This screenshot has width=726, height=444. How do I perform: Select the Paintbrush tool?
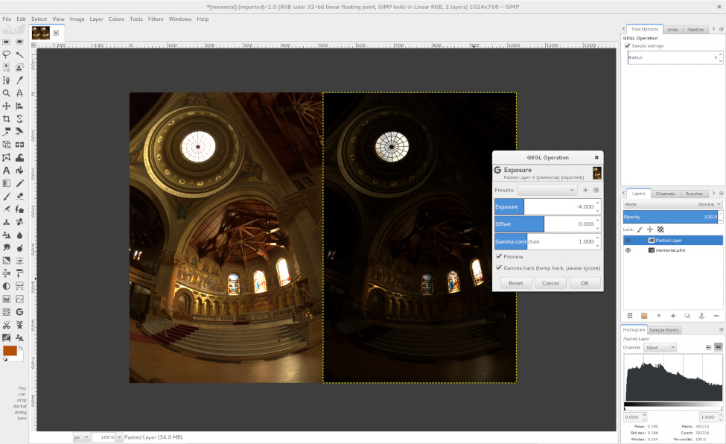pyautogui.click(x=7, y=198)
